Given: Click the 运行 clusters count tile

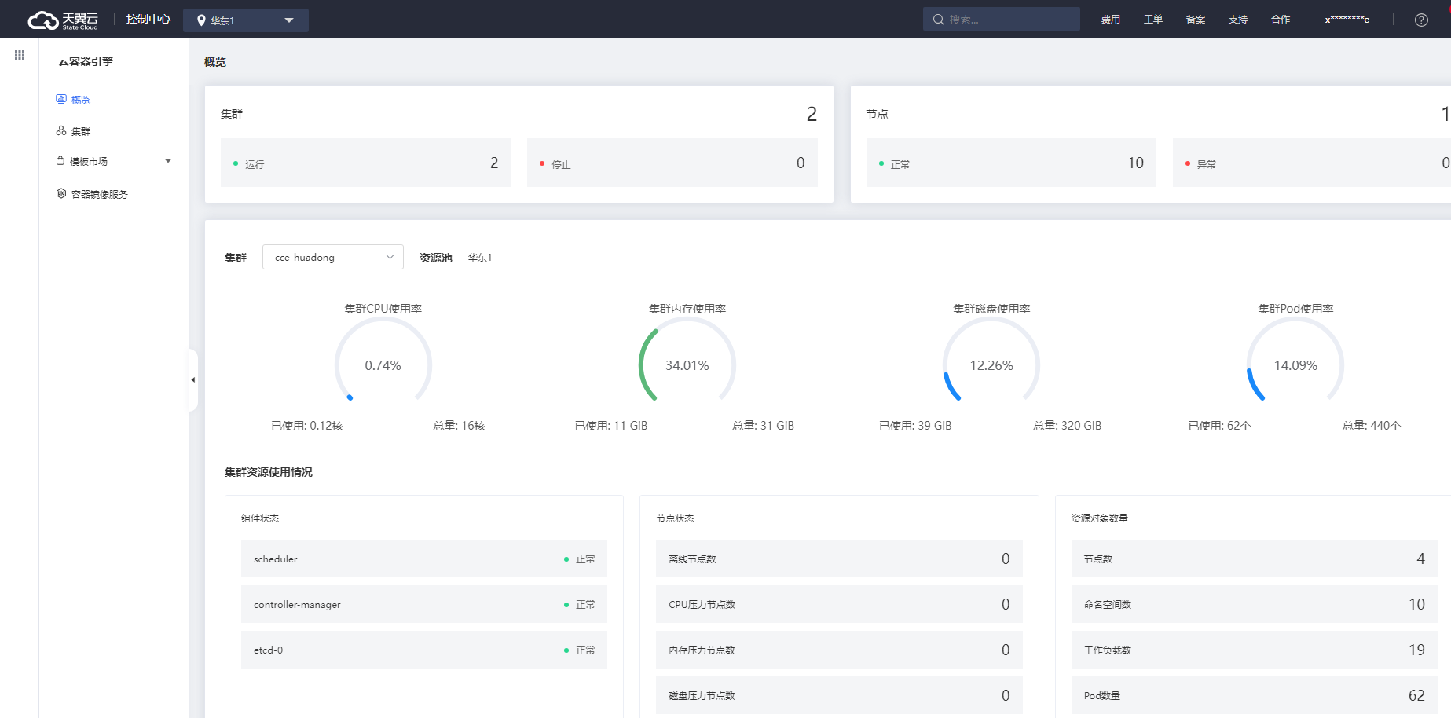Looking at the screenshot, I should pos(366,163).
